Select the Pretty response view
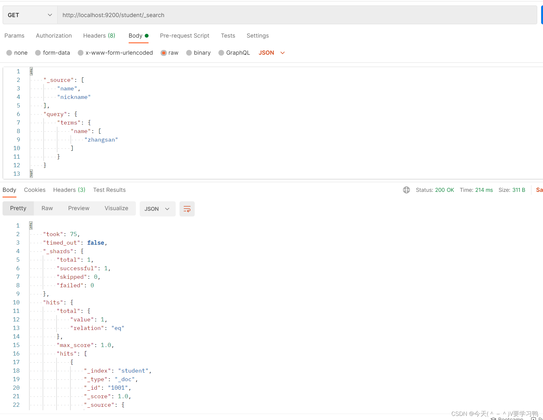This screenshot has height=420, width=543. pos(18,208)
